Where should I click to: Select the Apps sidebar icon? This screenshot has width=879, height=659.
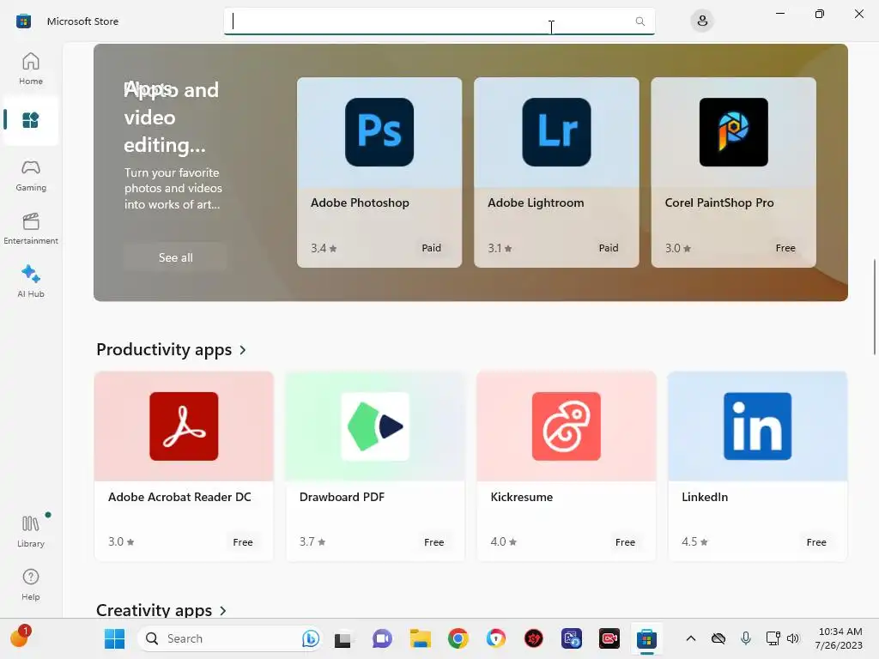point(31,120)
